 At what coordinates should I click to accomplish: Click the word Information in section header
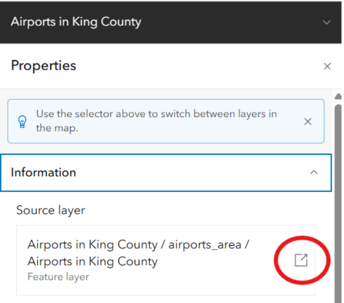tap(43, 172)
